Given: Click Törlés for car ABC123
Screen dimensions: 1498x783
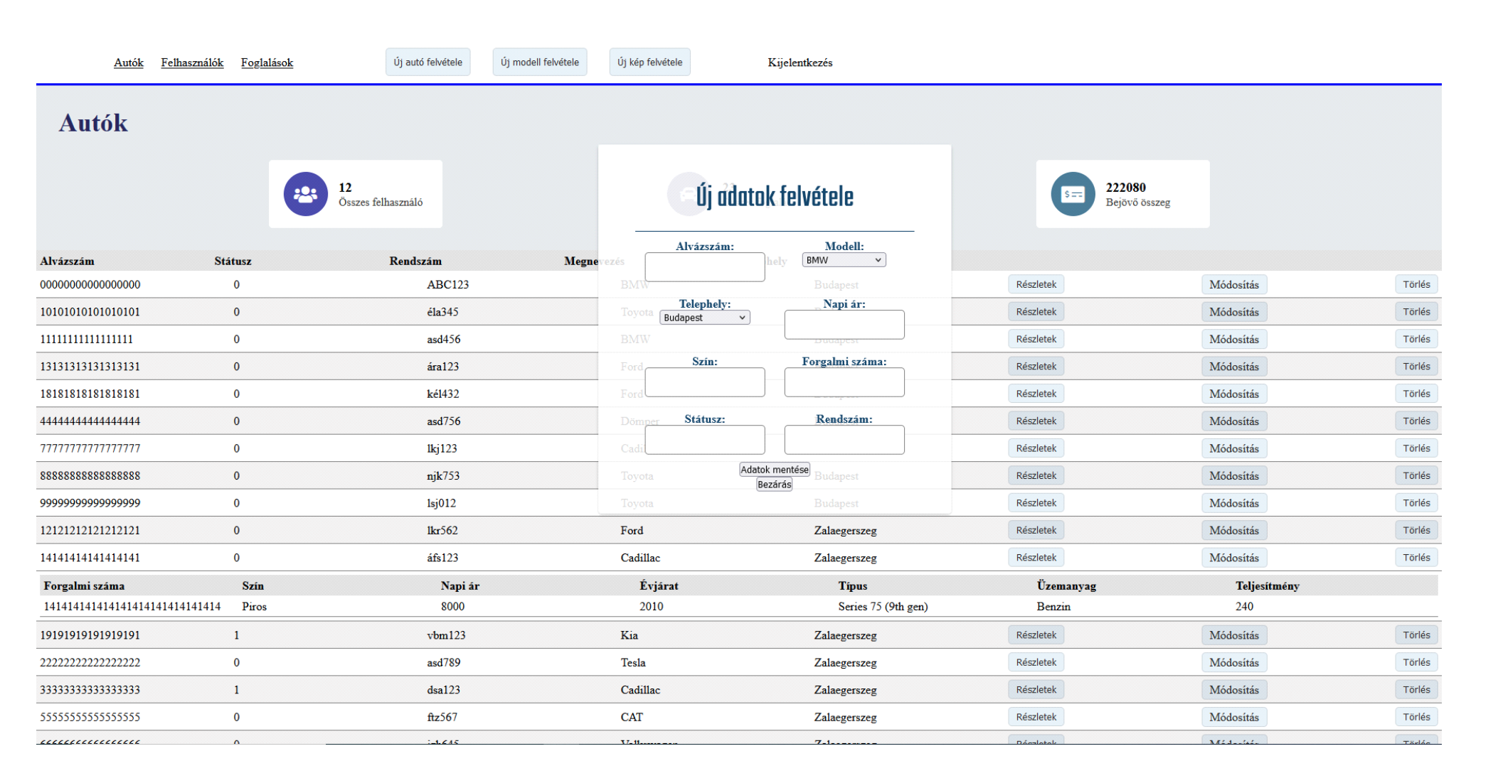Looking at the screenshot, I should [1416, 284].
